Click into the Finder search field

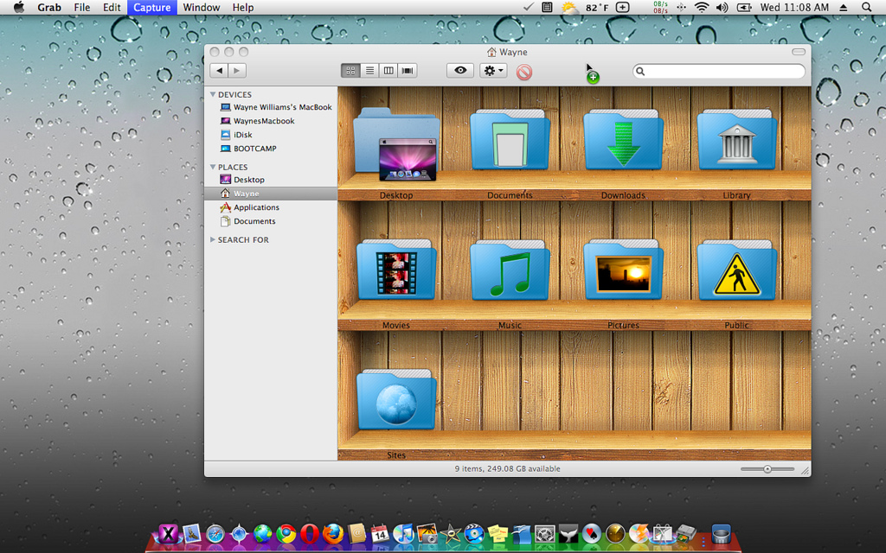(x=719, y=71)
